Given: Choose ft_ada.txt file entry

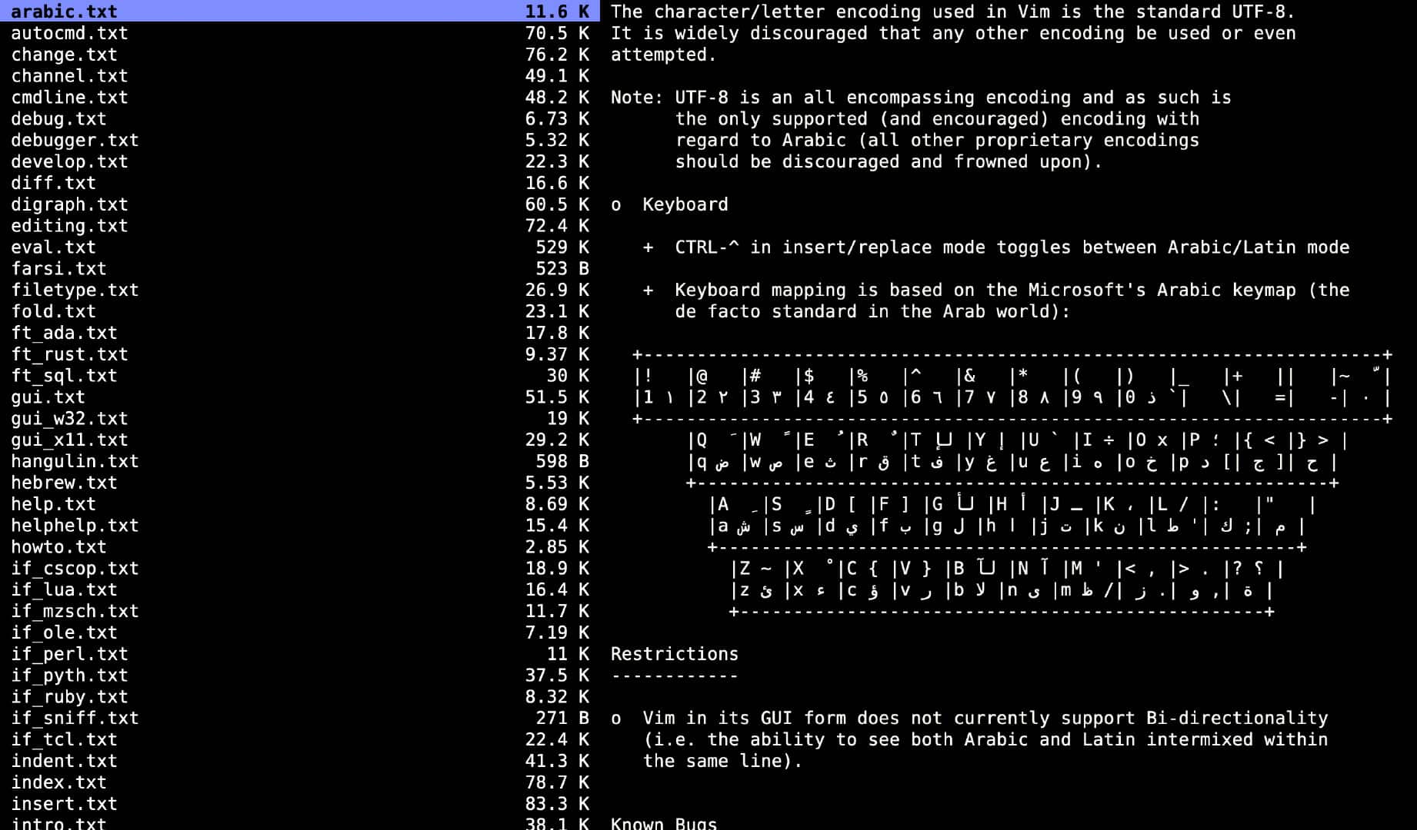Looking at the screenshot, I should 300,333.
